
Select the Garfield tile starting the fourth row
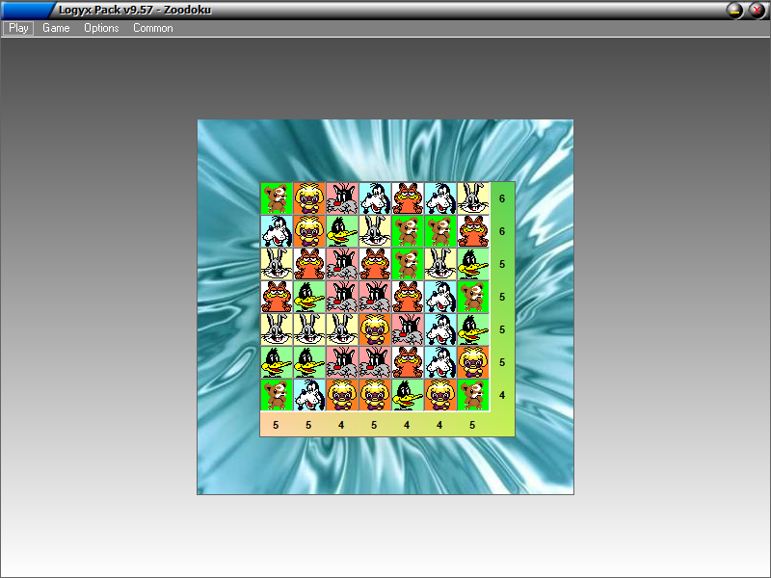277,297
